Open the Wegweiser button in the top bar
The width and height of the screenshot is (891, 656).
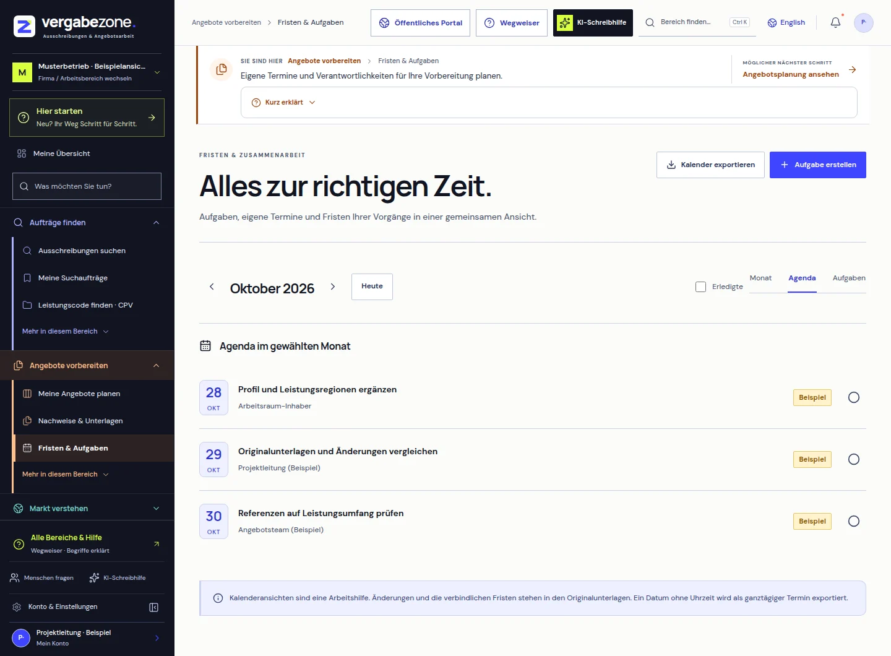coord(512,23)
